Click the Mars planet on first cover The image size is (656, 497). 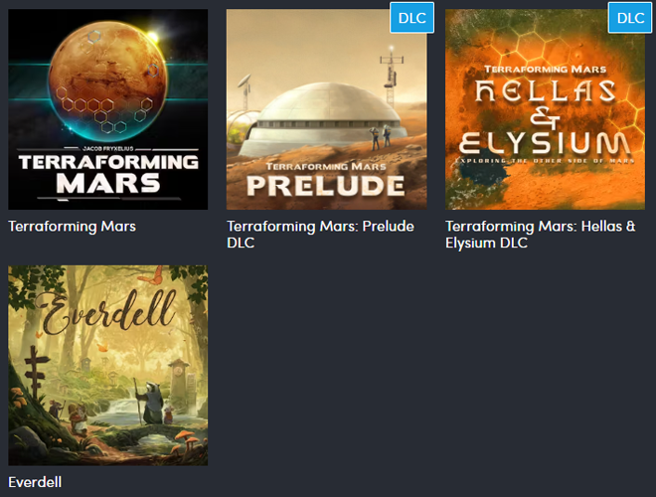[x=107, y=80]
